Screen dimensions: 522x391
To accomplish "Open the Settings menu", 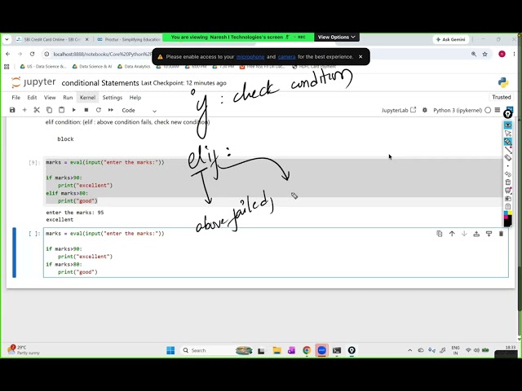I will click(x=113, y=98).
